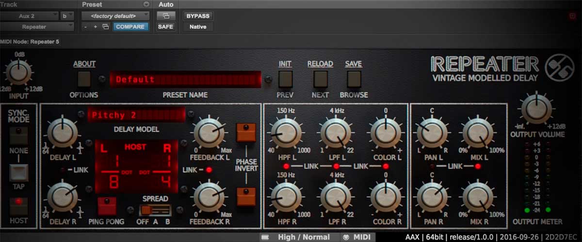Open the Repeater plugin selector dropdown
Image resolution: width=582 pixels, height=242 pixels.
click(37, 27)
